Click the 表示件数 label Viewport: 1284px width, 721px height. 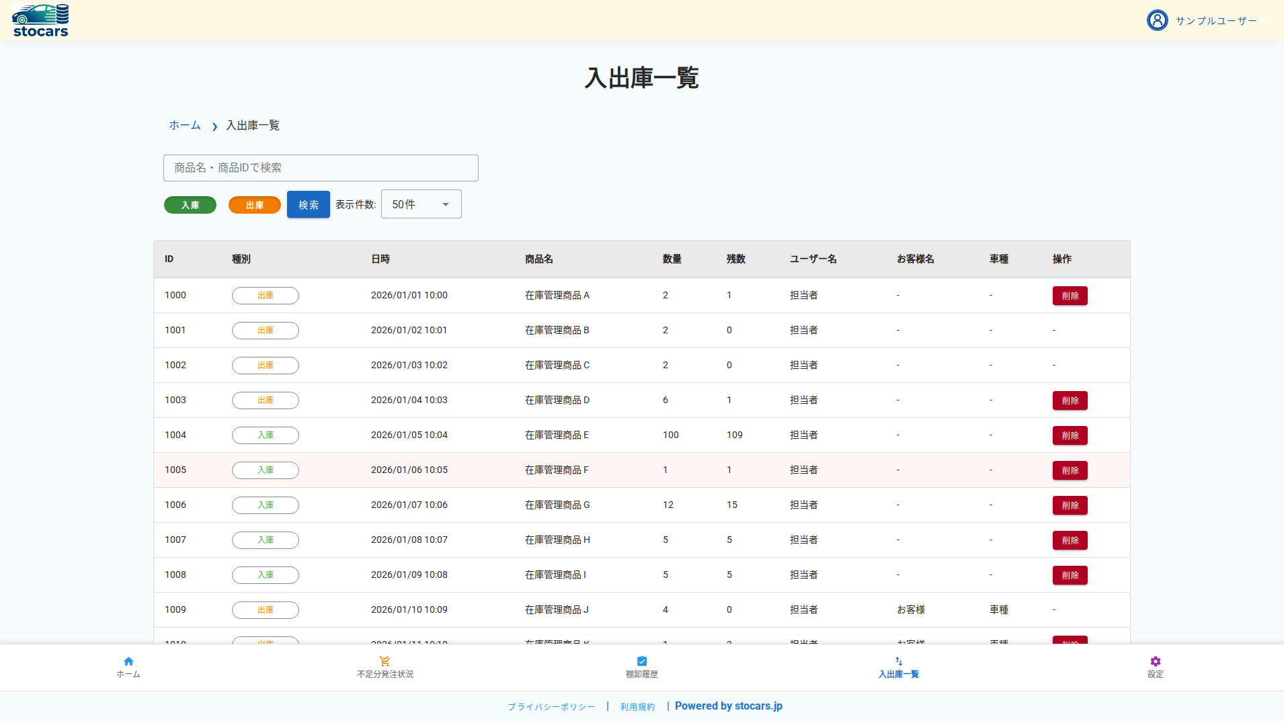(x=356, y=205)
